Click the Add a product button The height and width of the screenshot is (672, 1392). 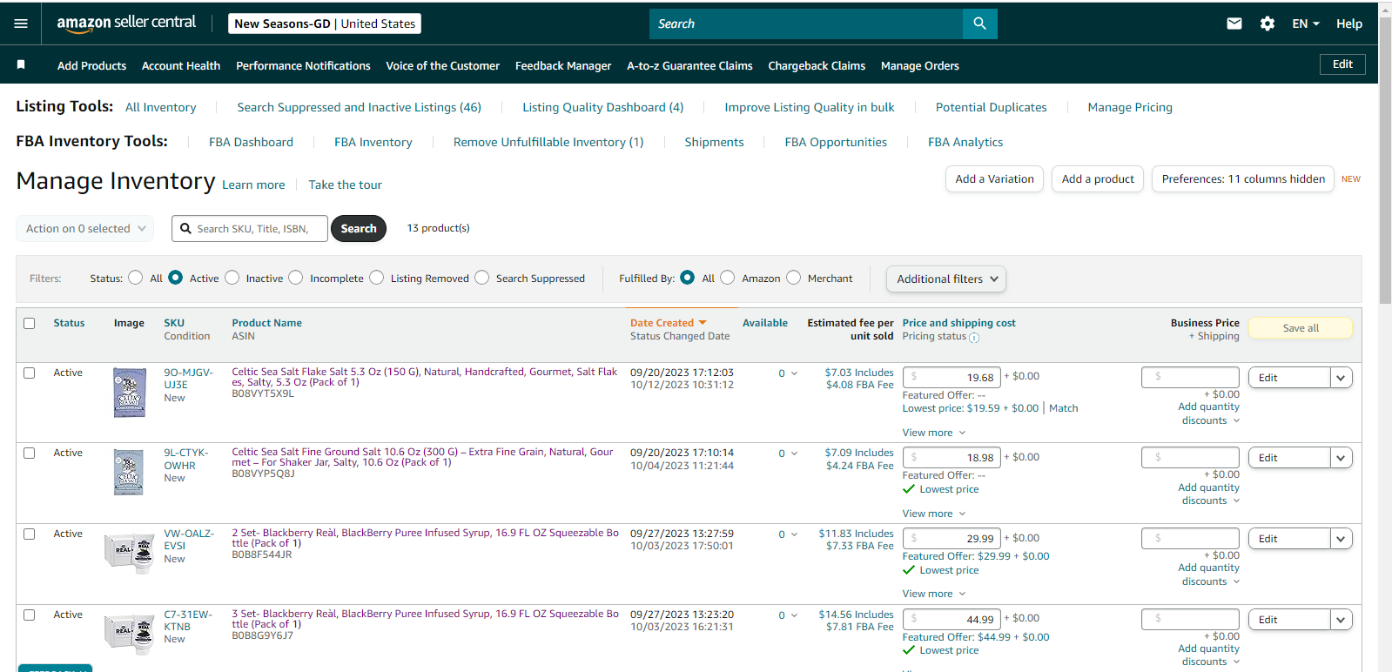click(x=1098, y=178)
